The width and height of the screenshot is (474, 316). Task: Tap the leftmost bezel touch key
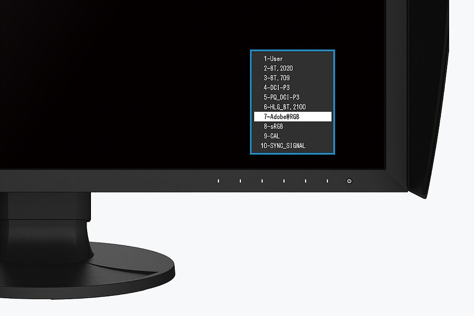[x=218, y=181]
